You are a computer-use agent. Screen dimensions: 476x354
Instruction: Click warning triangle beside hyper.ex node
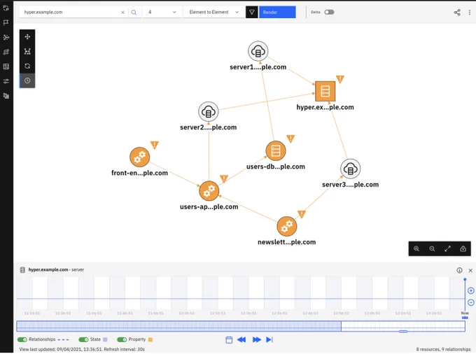340,79
